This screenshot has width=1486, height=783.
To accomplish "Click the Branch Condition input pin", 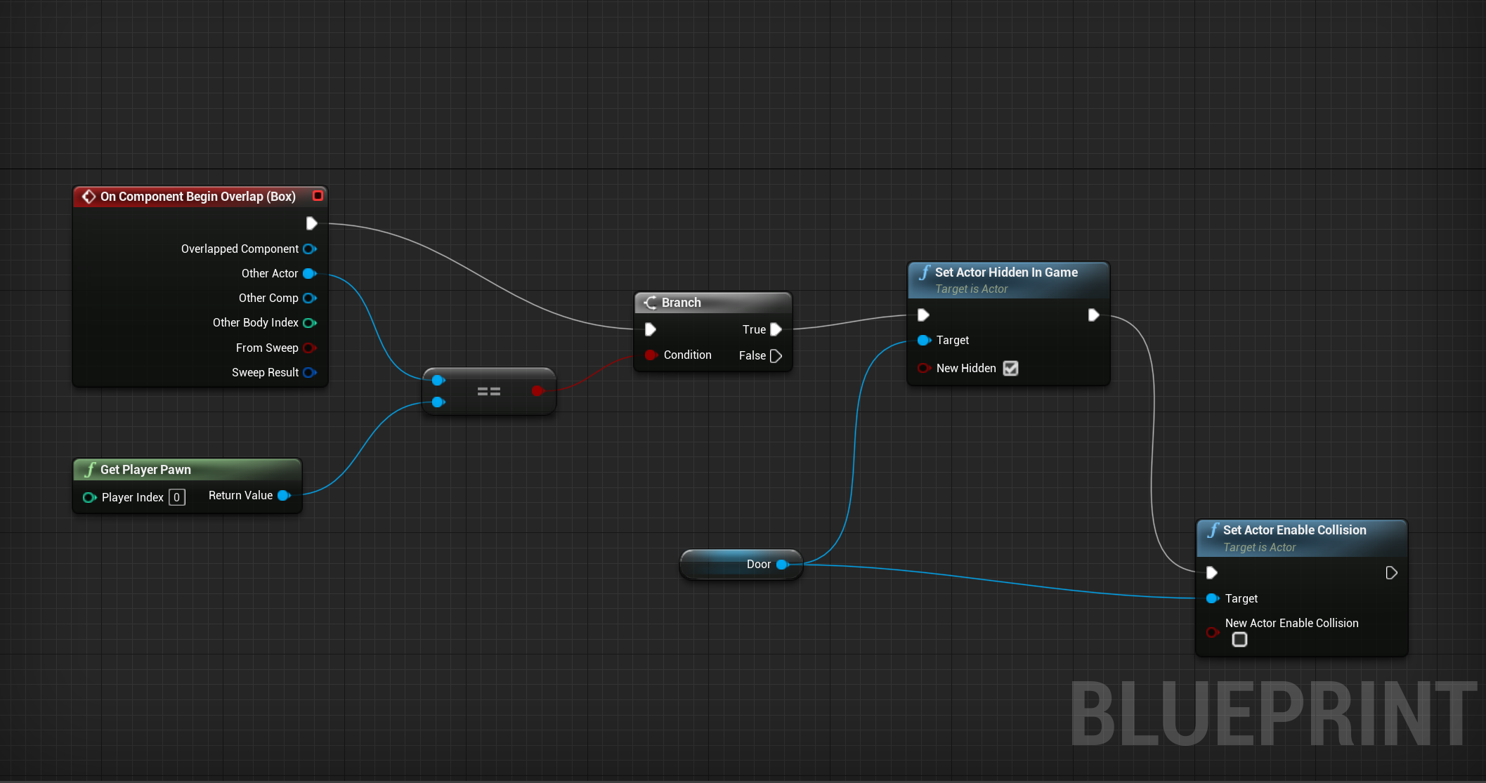I will coord(651,355).
